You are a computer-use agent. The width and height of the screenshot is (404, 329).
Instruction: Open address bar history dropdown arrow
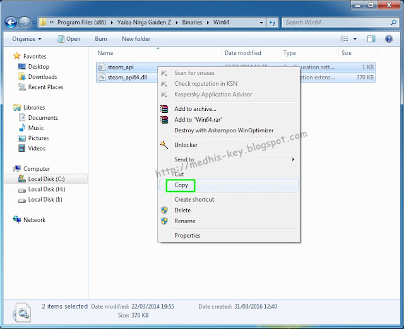(261, 23)
